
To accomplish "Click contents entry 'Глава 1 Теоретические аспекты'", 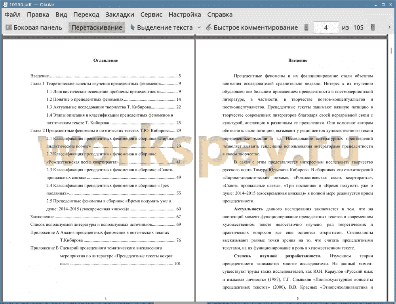I will point(106,83).
